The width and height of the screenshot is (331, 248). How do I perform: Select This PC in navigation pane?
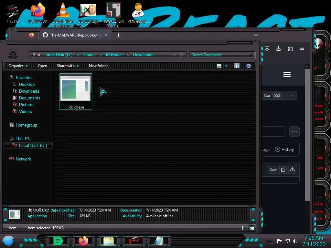tap(23, 139)
